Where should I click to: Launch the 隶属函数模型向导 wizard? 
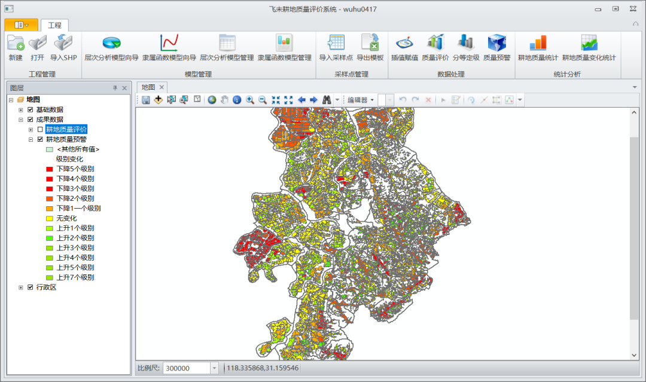[169, 48]
